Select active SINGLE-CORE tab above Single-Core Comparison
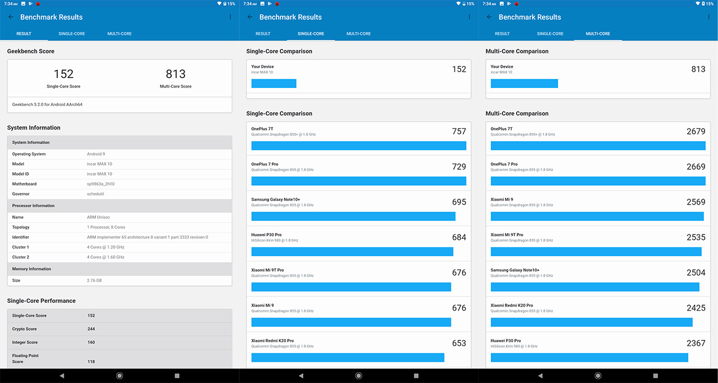Screen dimensions: 718x383 coord(311,34)
